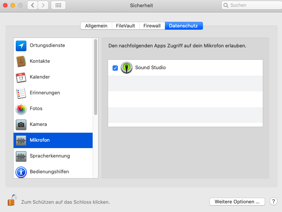The height and width of the screenshot is (212, 282).
Task: Click the Sound Studio app icon
Action: [127, 68]
